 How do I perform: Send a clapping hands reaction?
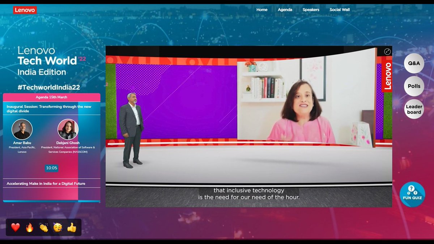point(43,227)
